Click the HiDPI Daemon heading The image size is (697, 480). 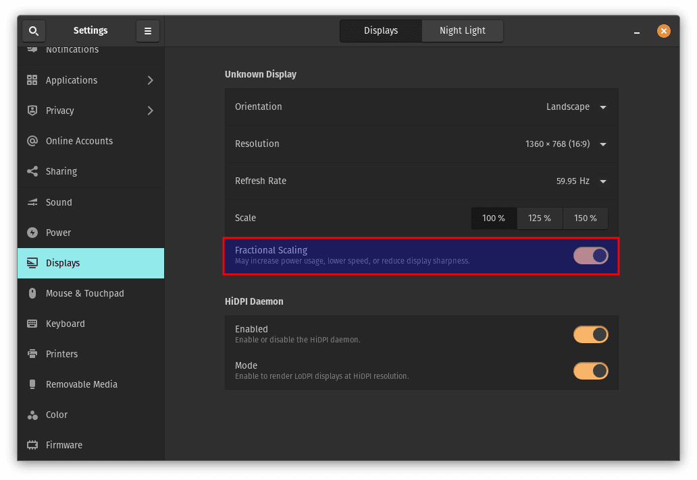coord(254,301)
